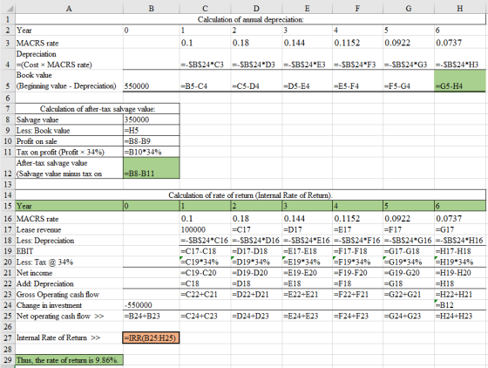Click cell with formula =B8-B9
488x368 pixels.
tap(152, 141)
